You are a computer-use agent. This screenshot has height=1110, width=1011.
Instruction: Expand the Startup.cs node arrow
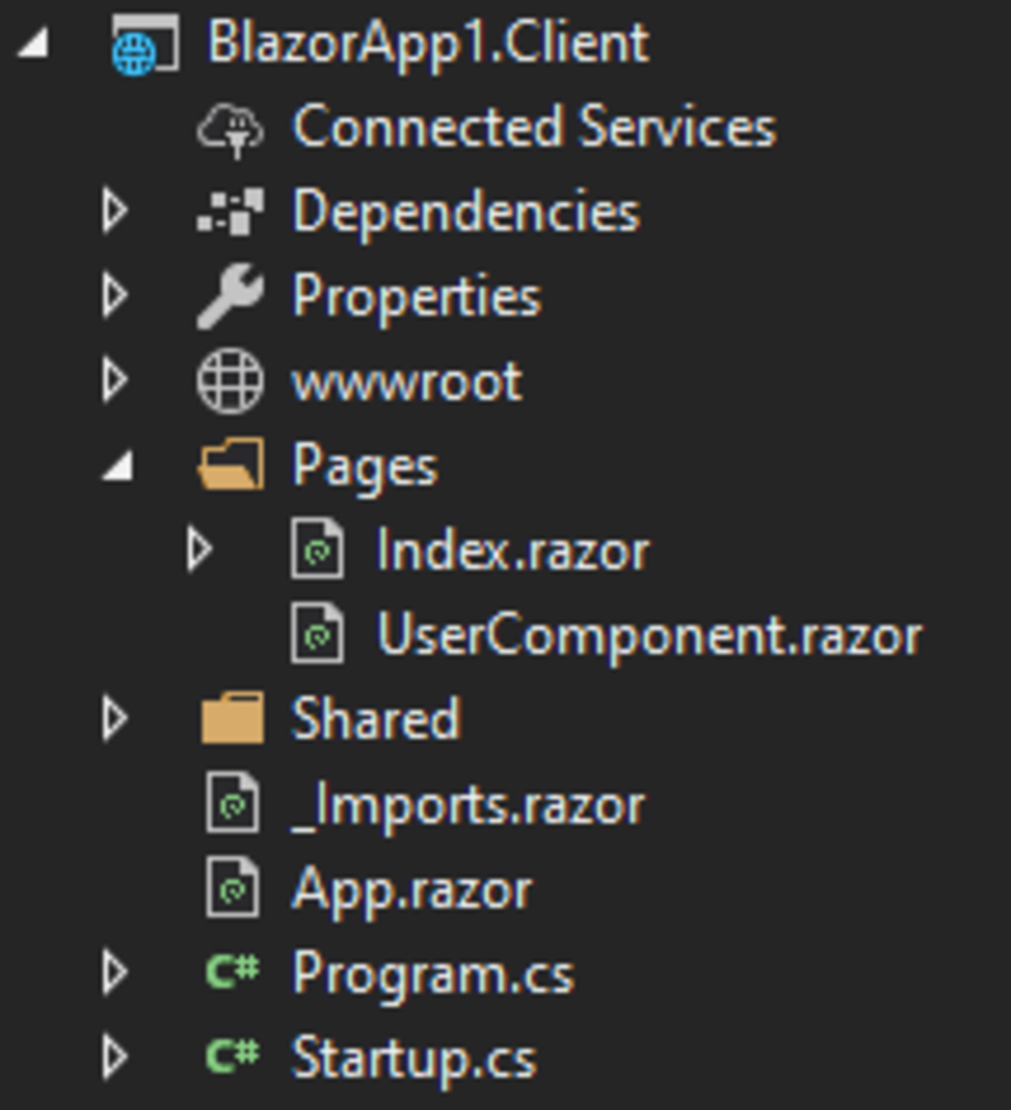click(x=115, y=1055)
